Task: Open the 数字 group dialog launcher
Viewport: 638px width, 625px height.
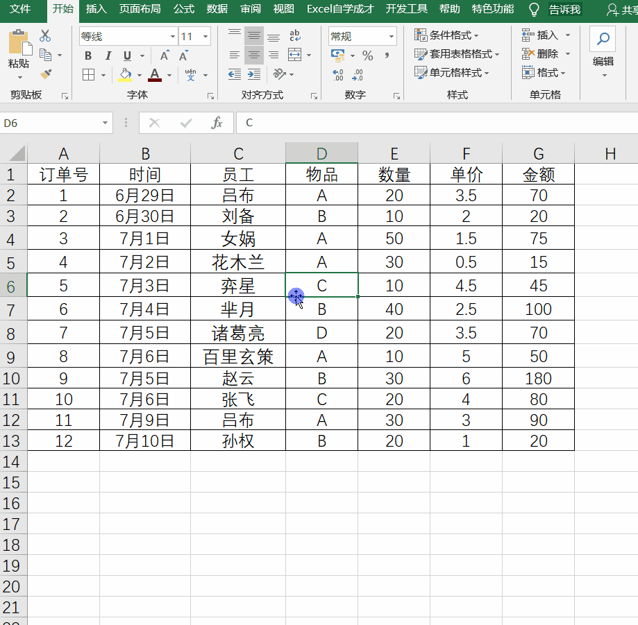Action: click(x=396, y=96)
